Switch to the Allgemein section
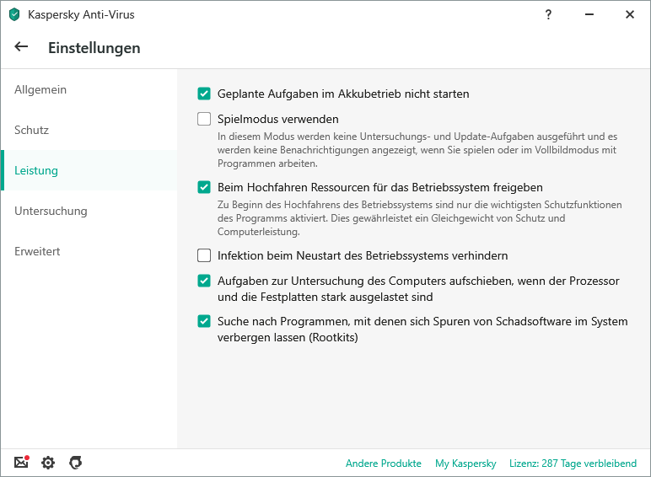This screenshot has width=651, height=477. (40, 90)
